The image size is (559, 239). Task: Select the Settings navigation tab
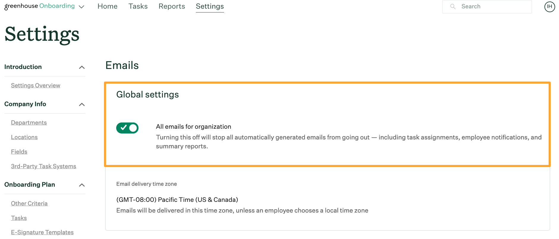tap(210, 7)
